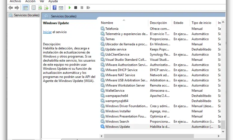Screen dimensions: 233x140
Task: Click the gear icon of Telefonía service
Action: coord(102,28)
